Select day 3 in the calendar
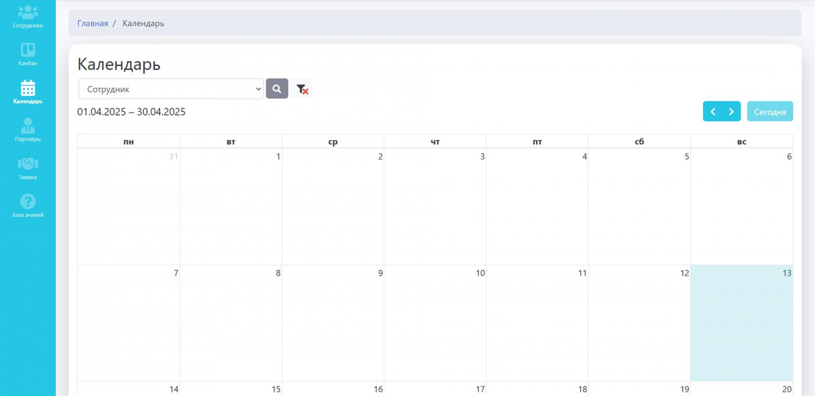 tap(435, 206)
